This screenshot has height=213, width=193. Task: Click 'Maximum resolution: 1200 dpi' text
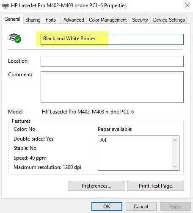pyautogui.click(x=47, y=167)
